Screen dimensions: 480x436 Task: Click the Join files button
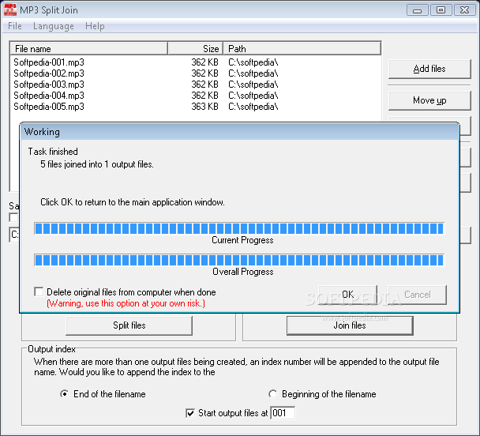click(350, 325)
